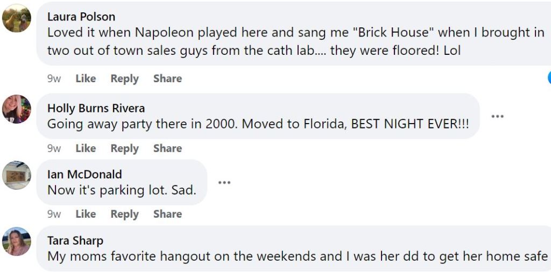Reply to Holly Burns Rivera's comment
Image resolution: width=551 pixels, height=272 pixels.
point(124,148)
